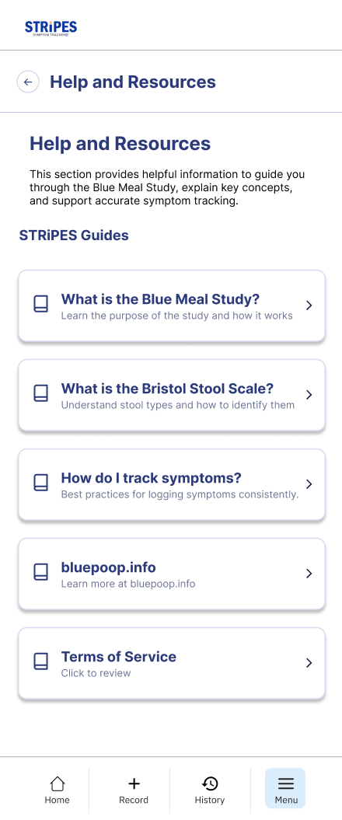Click book icon beside Blue Meal Study
342x820 pixels.
40,305
